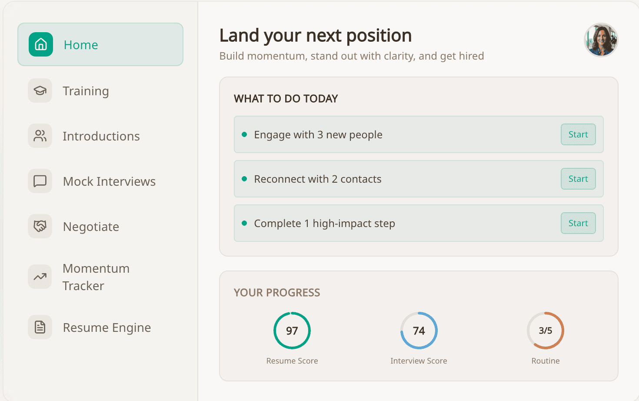Viewport: 639px width, 401px height.
Task: Start the Engage with 3 new people task
Action: click(578, 134)
